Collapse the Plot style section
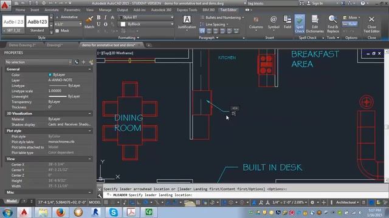 [89, 131]
